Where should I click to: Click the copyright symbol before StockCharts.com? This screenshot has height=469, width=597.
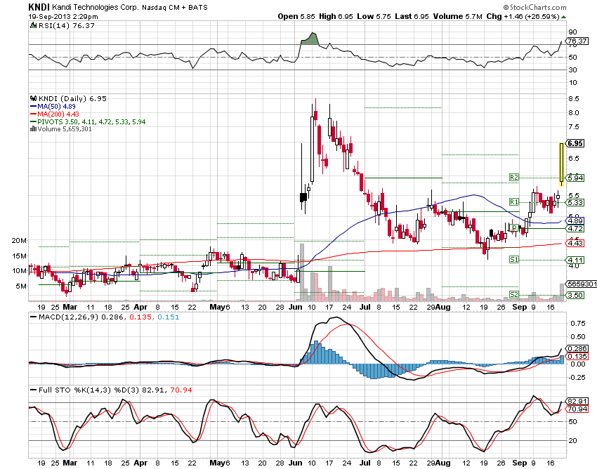point(506,7)
